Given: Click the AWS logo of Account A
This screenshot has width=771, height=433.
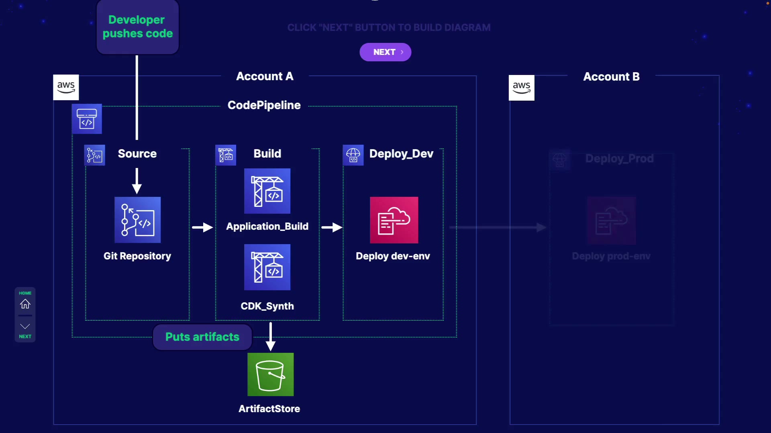Looking at the screenshot, I should pyautogui.click(x=66, y=87).
